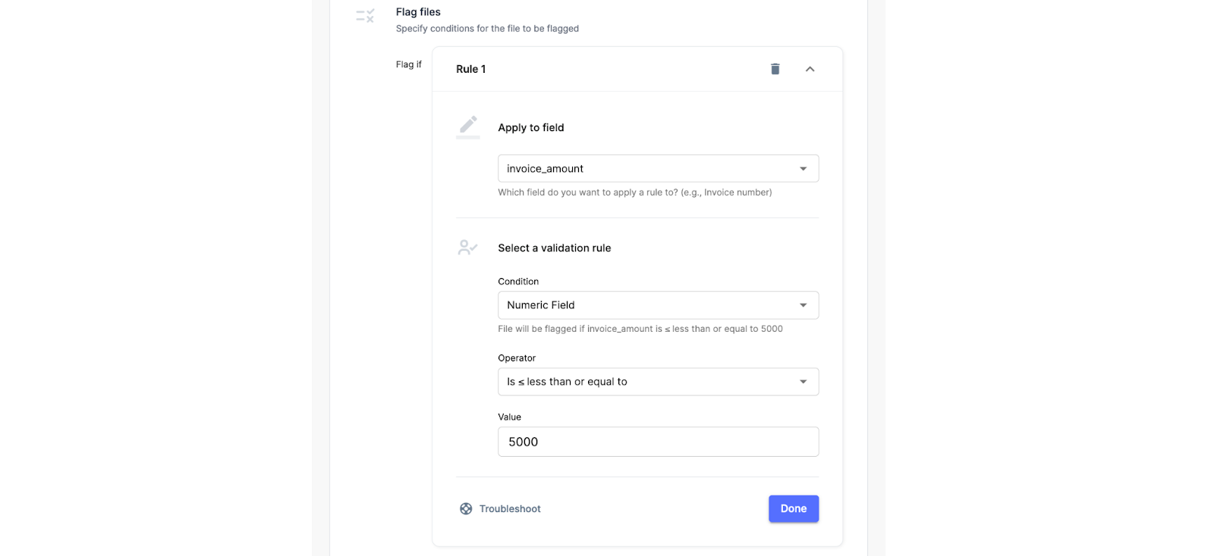Screen dimensions: 1214x556
Task: Open the Condition dropdown showing Numeric Field
Action: point(658,305)
